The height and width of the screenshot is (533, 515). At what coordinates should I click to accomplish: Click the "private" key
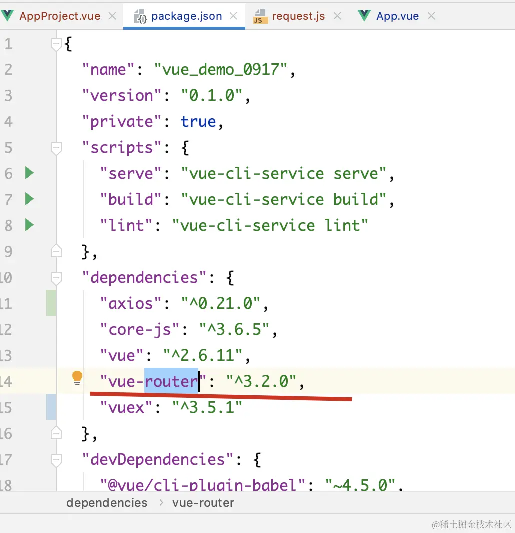[x=122, y=121]
